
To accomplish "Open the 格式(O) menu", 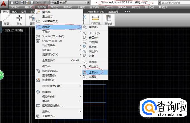I will pyautogui.click(x=68, y=7).
